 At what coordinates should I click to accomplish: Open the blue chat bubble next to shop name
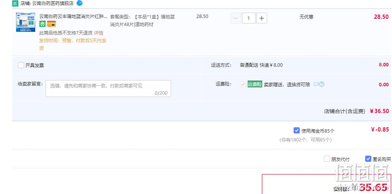tap(80, 3)
